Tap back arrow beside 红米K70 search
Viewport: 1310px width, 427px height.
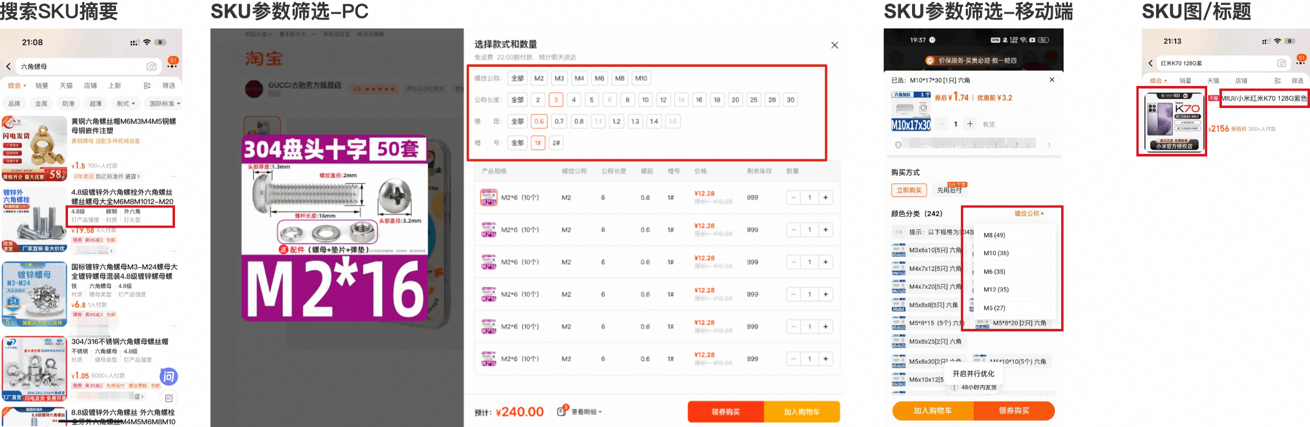(x=1150, y=63)
